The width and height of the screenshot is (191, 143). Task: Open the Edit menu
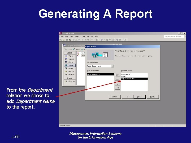tap(67, 37)
